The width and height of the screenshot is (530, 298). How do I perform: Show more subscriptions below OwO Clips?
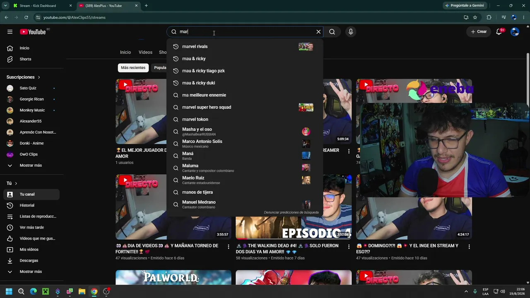(31, 165)
